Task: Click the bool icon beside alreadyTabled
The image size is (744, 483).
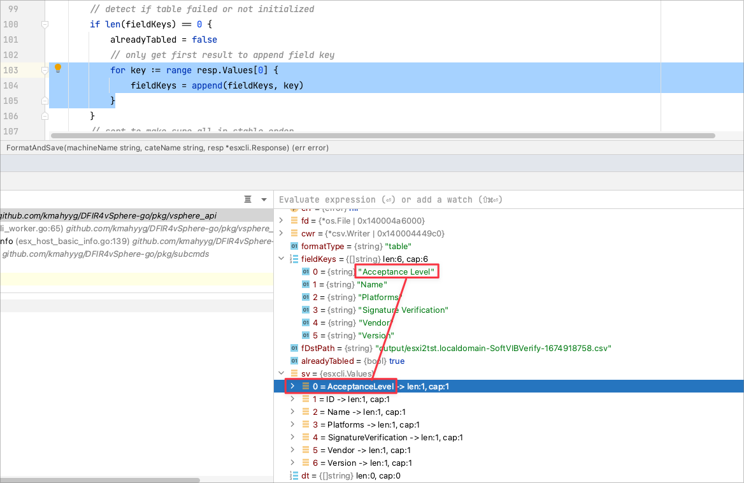Action: pyautogui.click(x=294, y=361)
